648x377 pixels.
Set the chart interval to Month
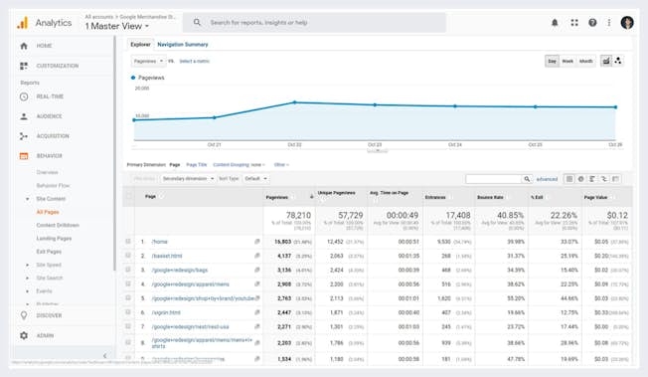click(x=586, y=62)
